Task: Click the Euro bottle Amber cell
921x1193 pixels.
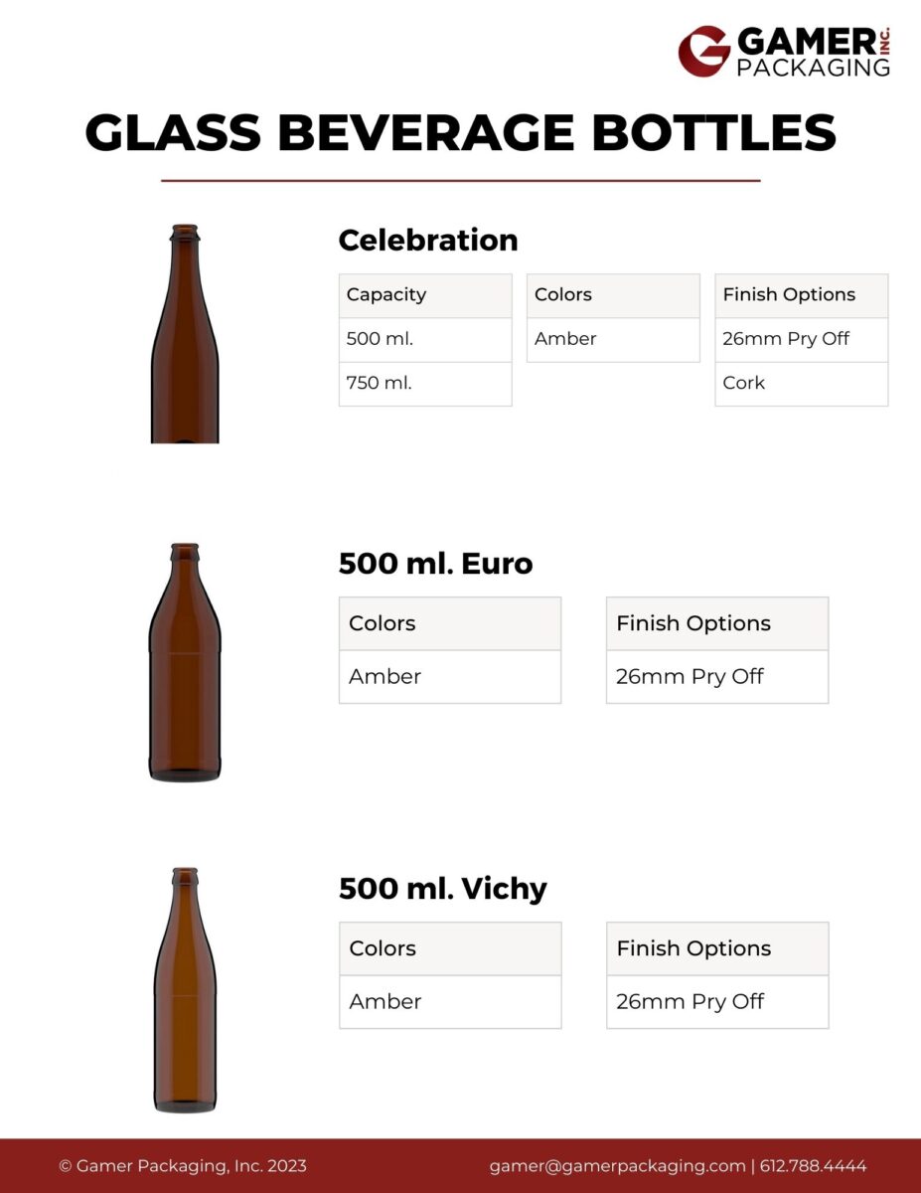Action: pyautogui.click(x=450, y=677)
